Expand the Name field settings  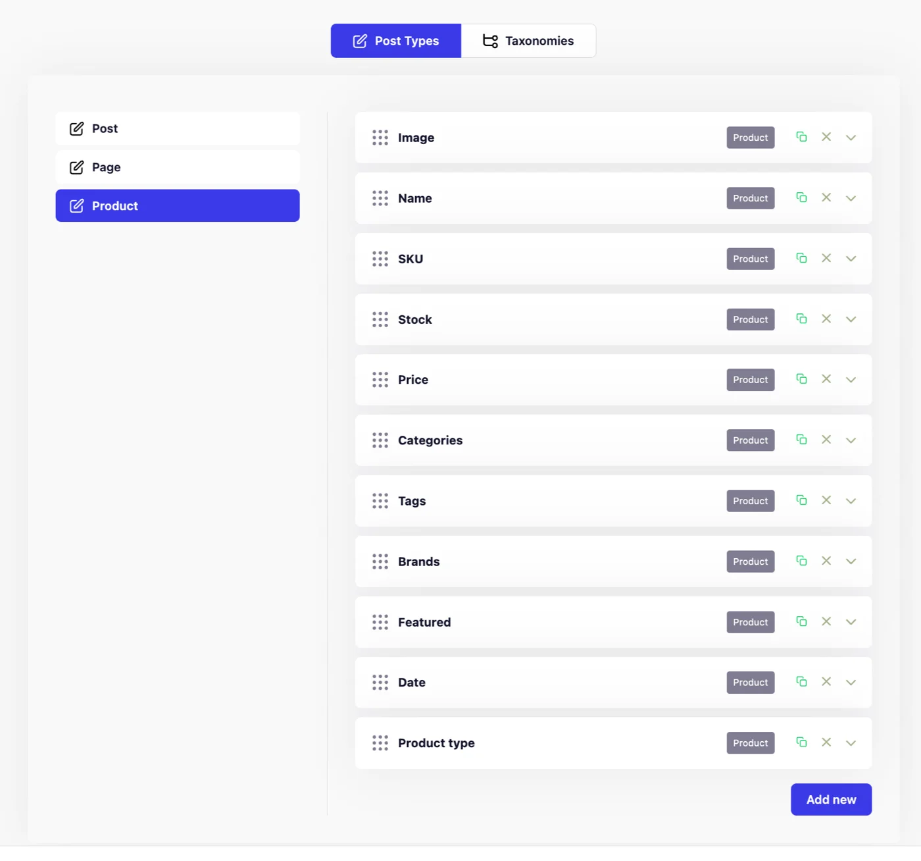[x=851, y=197]
